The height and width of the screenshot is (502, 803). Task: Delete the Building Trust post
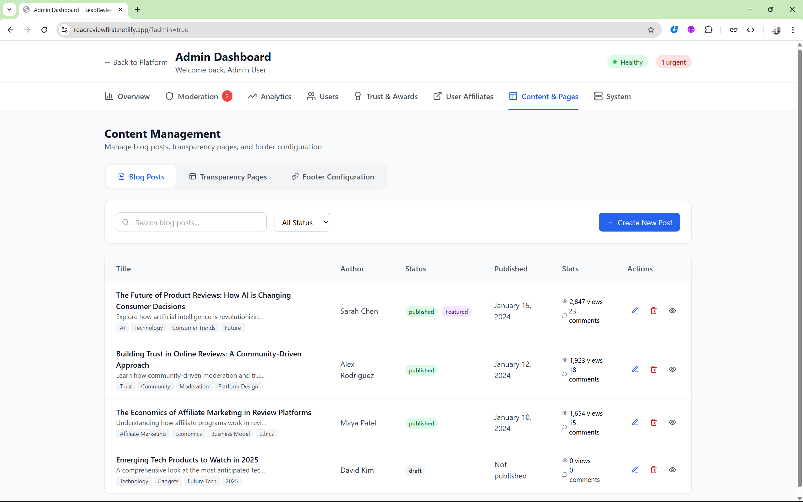pyautogui.click(x=653, y=369)
